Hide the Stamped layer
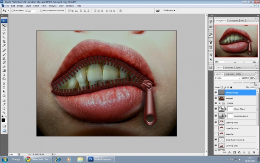The image size is (260, 163). point(216,98)
